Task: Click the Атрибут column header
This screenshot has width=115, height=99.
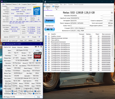Action: (x=64, y=34)
